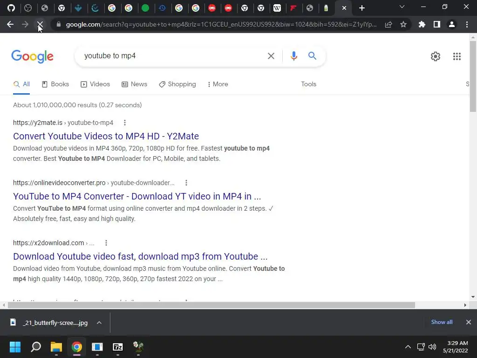Image resolution: width=477 pixels, height=358 pixels.
Task: Click the Chrome taskbar icon
Action: coord(77,347)
